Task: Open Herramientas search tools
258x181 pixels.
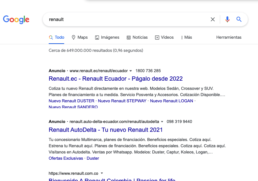Action: [229, 37]
